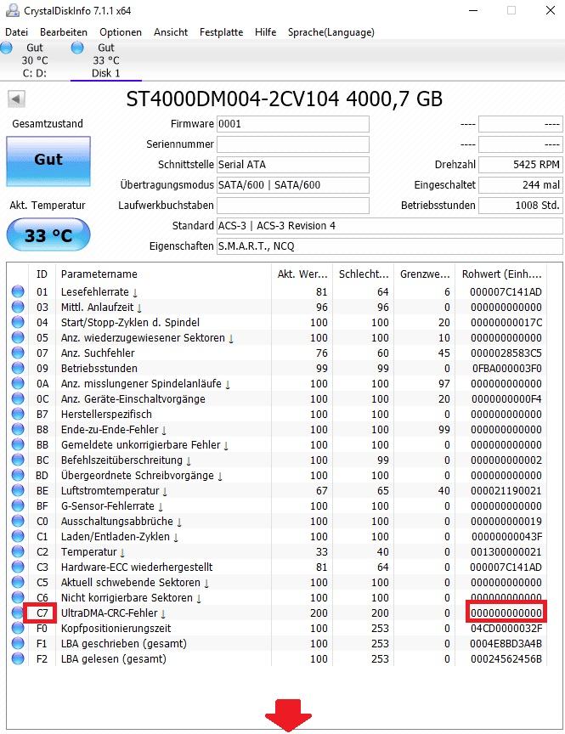Click status icon in row C2 Temperatur
The image size is (565, 734).
(x=18, y=552)
